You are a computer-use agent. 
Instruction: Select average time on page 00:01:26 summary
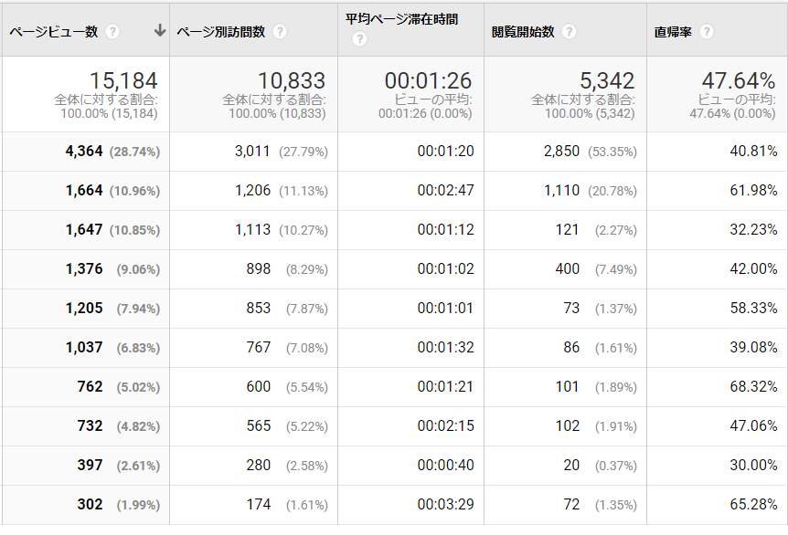[x=428, y=80]
